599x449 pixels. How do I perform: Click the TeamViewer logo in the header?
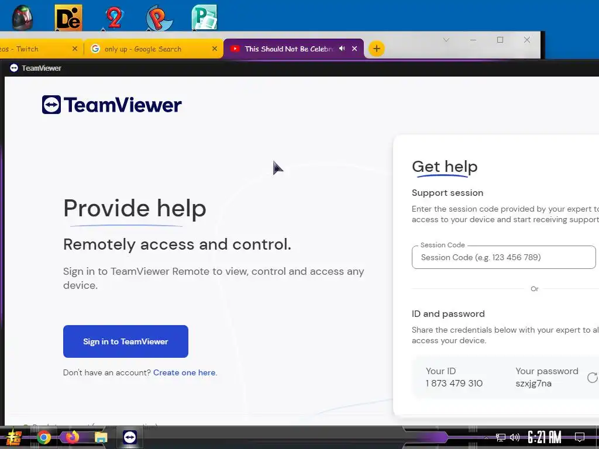point(112,105)
